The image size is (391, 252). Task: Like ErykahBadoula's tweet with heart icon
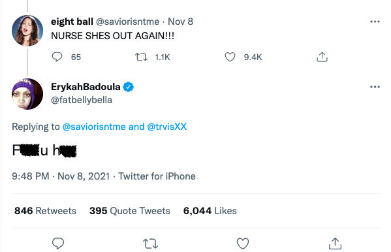pos(243,244)
